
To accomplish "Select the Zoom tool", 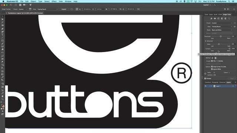I will point(3,99).
